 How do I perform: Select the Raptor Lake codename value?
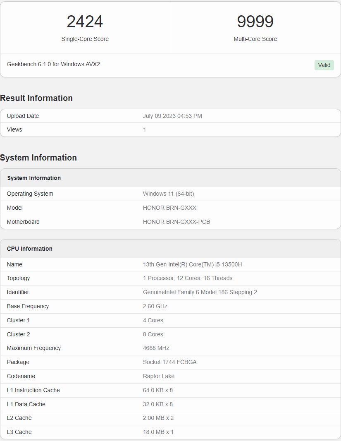pos(158,376)
